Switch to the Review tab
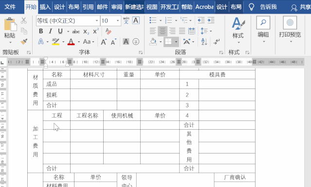 pyautogui.click(x=117, y=7)
